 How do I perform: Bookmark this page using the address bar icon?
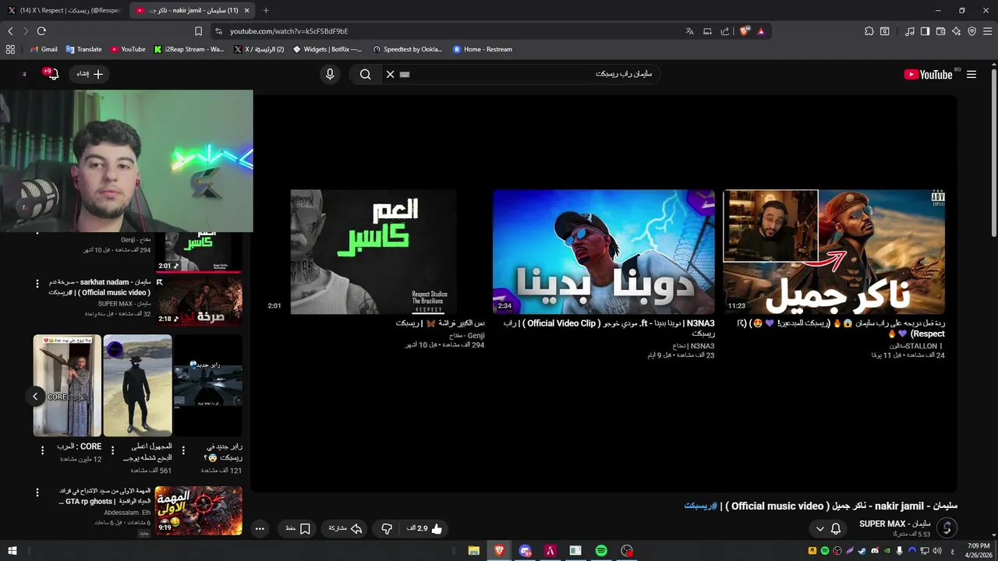click(x=198, y=31)
